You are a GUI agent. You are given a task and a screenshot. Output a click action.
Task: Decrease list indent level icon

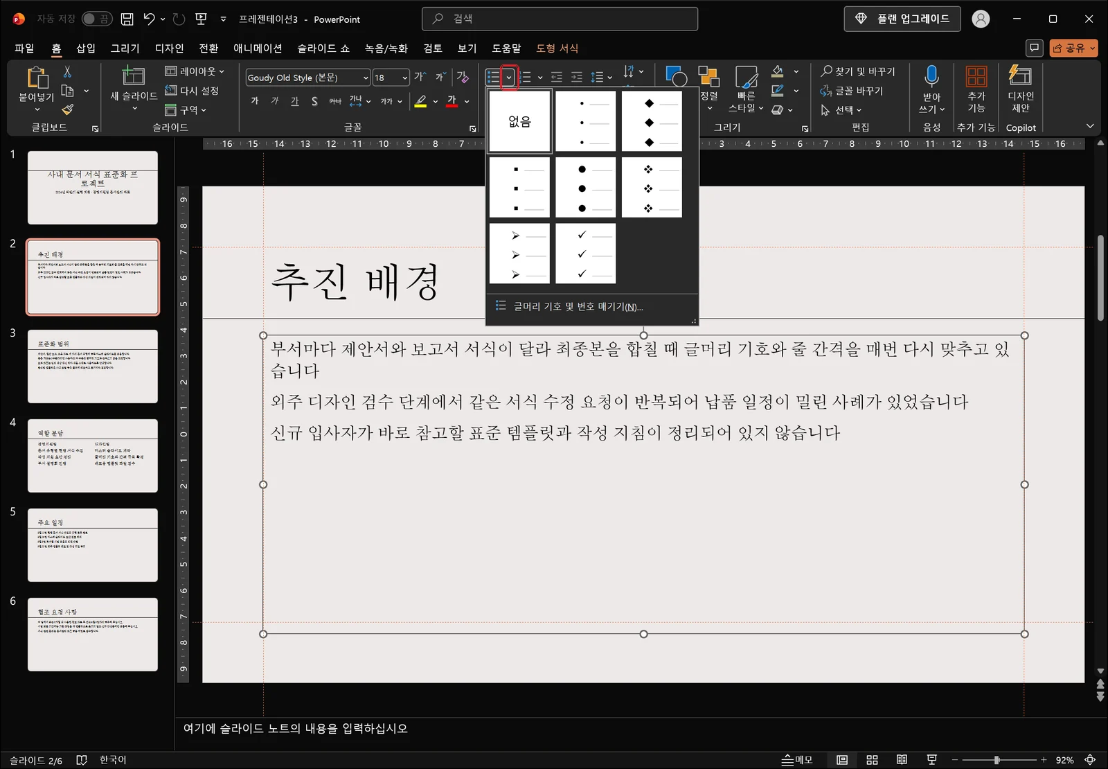(556, 77)
